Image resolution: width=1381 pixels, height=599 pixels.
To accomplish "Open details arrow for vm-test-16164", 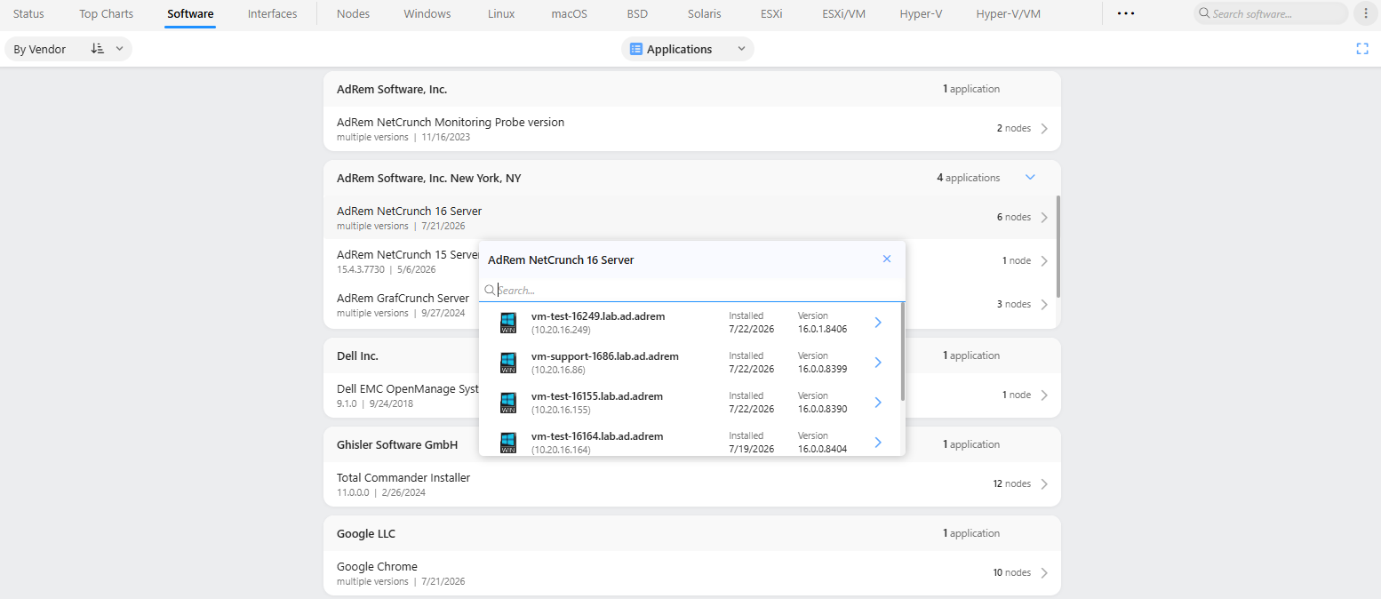I will 878,443.
